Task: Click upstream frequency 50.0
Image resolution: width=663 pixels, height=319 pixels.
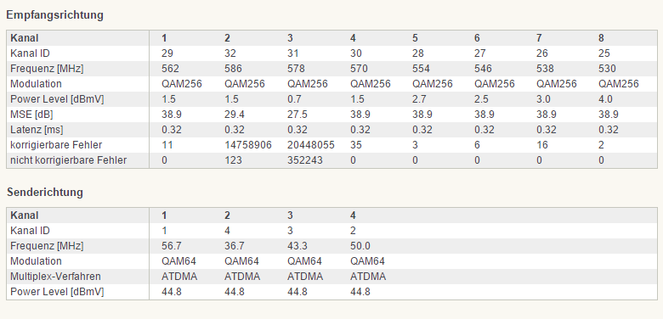Action: pyautogui.click(x=360, y=246)
